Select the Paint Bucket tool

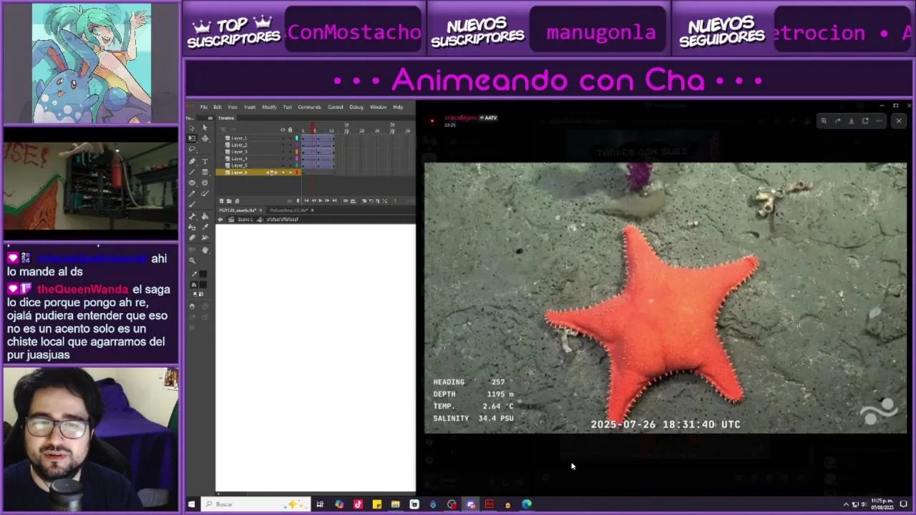[x=205, y=217]
